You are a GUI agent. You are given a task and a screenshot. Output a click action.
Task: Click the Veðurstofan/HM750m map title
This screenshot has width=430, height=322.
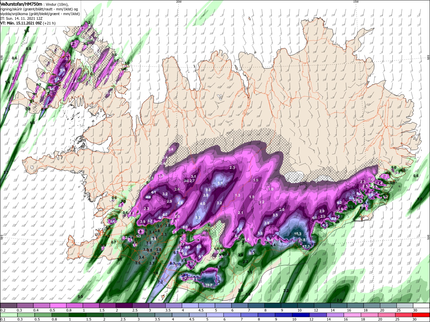21,4
